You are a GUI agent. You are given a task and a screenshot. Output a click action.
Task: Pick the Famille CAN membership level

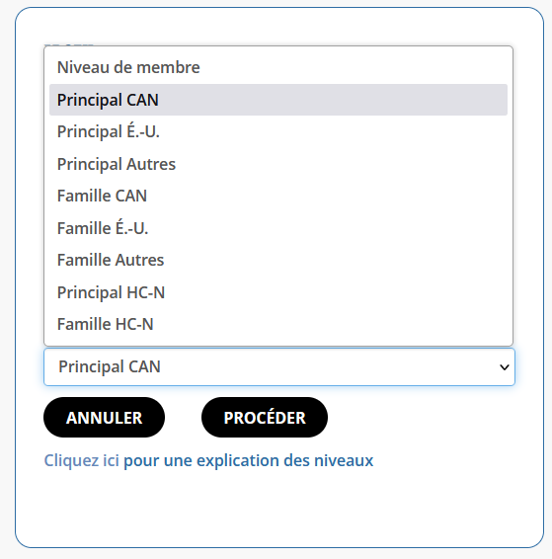(x=278, y=196)
